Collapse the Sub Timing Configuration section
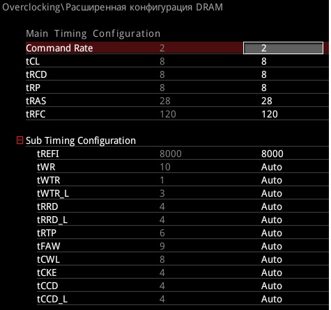Image resolution: width=331 pixels, height=310 pixels. pyautogui.click(x=20, y=140)
